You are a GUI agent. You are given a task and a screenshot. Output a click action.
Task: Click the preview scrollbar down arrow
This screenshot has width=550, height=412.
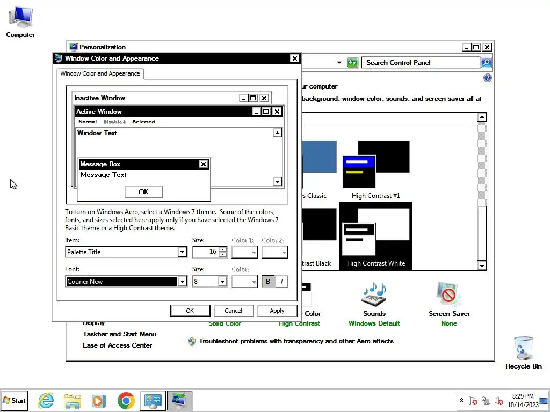click(x=278, y=181)
